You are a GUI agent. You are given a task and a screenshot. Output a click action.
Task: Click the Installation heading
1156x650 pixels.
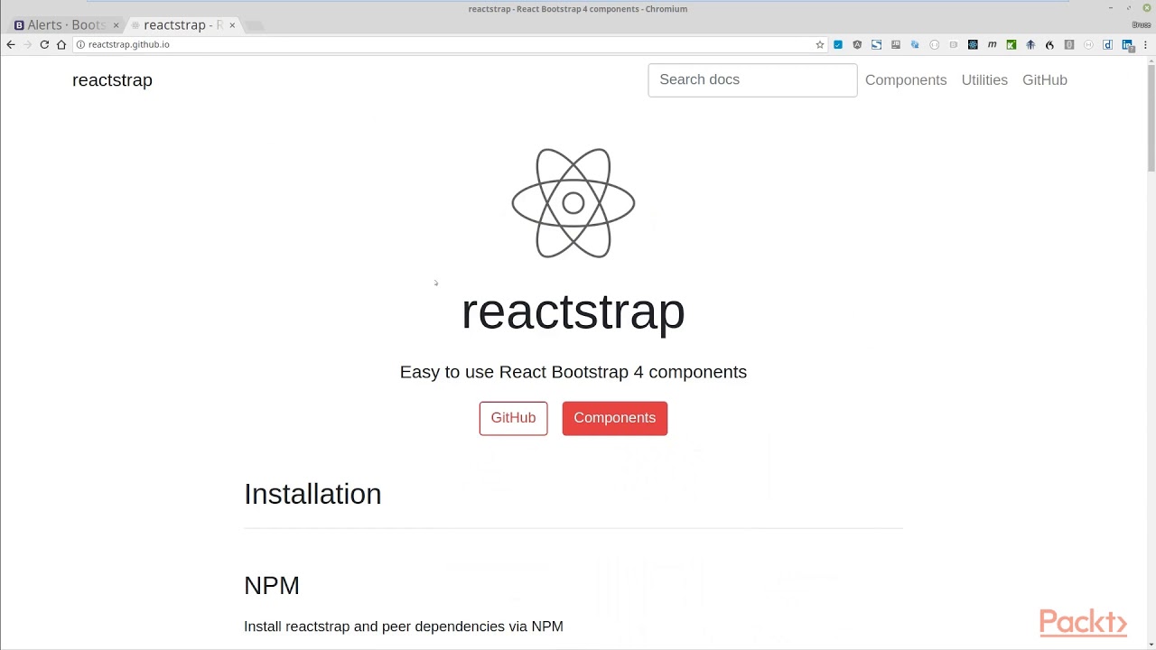[312, 494]
